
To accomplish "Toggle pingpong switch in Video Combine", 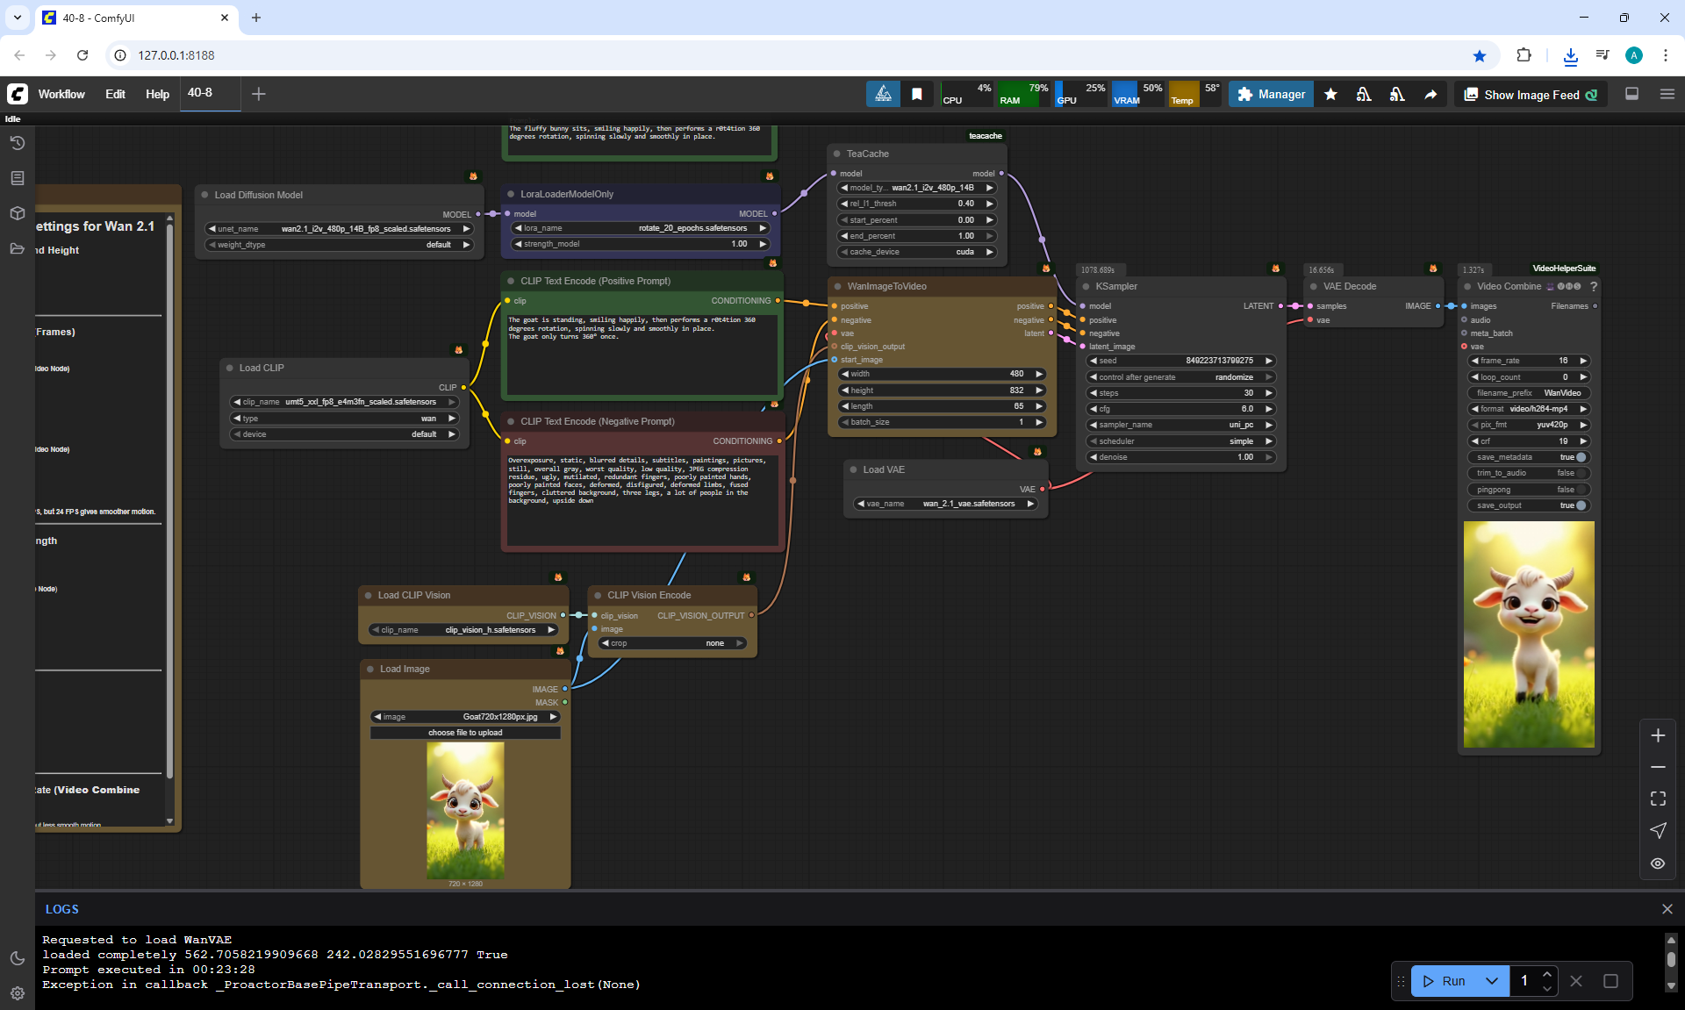I will coord(1581,490).
